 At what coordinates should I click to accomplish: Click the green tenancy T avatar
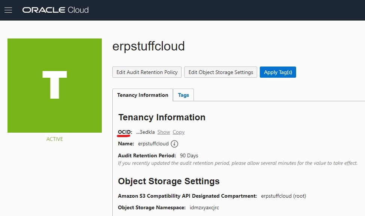(x=55, y=86)
